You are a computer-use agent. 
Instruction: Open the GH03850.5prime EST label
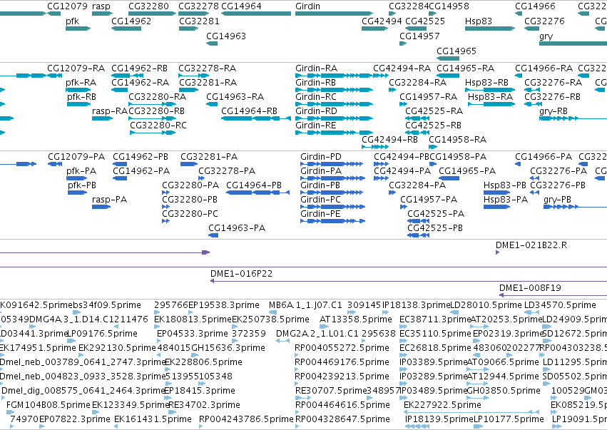point(504,391)
